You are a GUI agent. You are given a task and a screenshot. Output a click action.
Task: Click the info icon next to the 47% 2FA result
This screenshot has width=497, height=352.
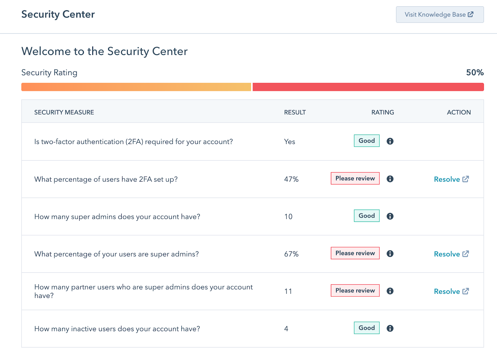click(390, 179)
